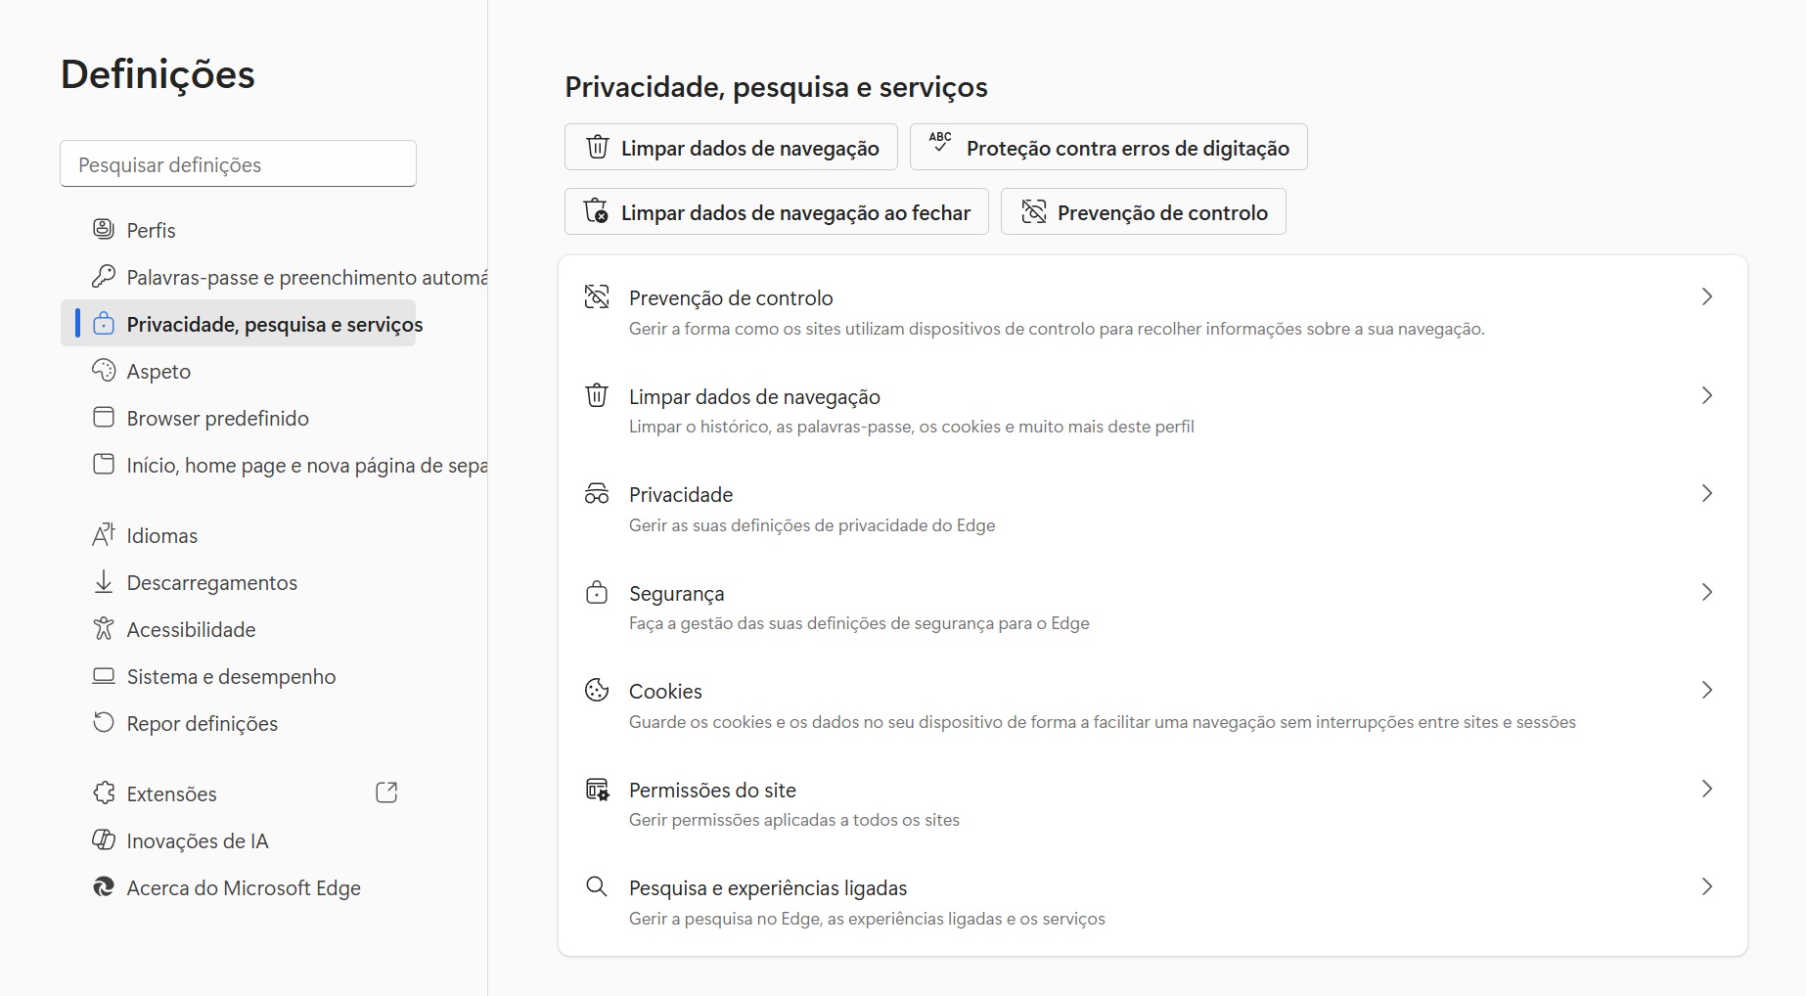Image resolution: width=1806 pixels, height=996 pixels.
Task: Click the cookie icon in settings list
Action: click(596, 691)
